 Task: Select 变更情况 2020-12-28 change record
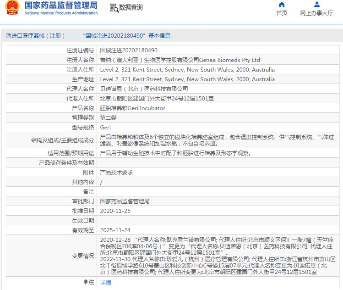tap(217, 246)
